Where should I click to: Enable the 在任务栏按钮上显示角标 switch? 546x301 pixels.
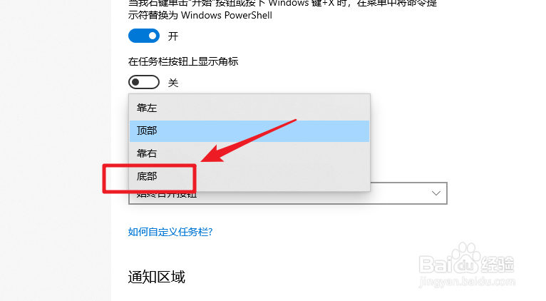click(x=144, y=82)
